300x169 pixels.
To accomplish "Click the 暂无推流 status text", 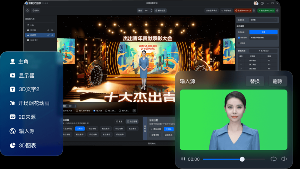I will (x=152, y=143).
